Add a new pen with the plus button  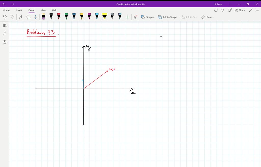pos(127,17)
